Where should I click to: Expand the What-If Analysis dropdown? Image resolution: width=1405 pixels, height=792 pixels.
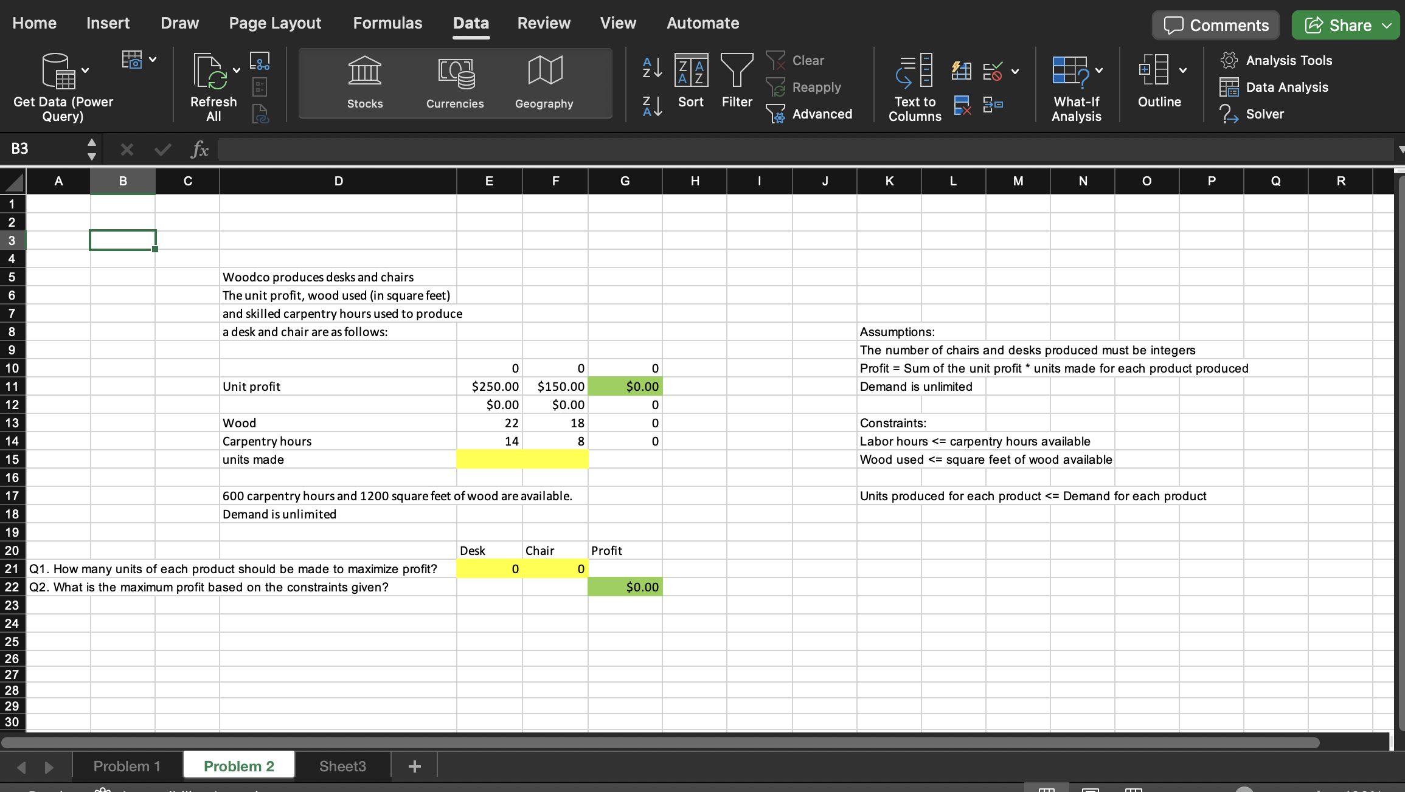(x=1099, y=70)
